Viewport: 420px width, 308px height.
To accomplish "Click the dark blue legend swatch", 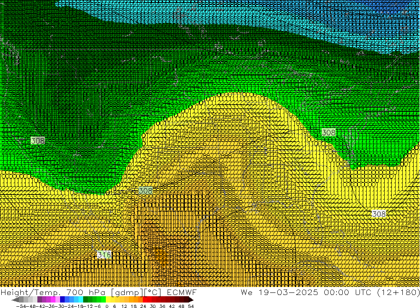I will point(63,300).
